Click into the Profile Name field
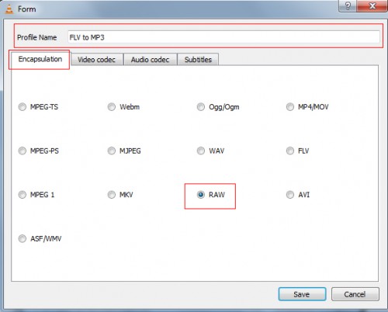 click(x=223, y=37)
